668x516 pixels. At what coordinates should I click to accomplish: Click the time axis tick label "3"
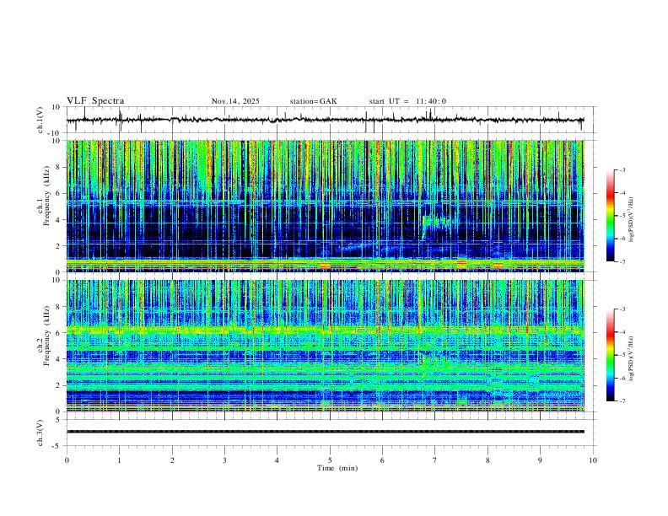pyautogui.click(x=224, y=460)
